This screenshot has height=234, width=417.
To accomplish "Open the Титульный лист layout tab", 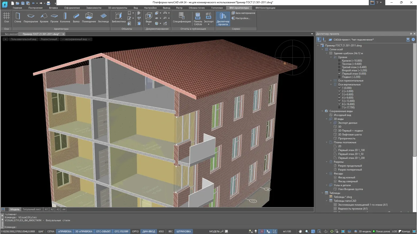I will pyautogui.click(x=32, y=209).
